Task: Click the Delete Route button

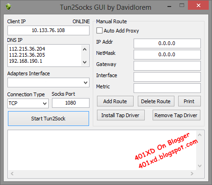Action: coord(156,101)
